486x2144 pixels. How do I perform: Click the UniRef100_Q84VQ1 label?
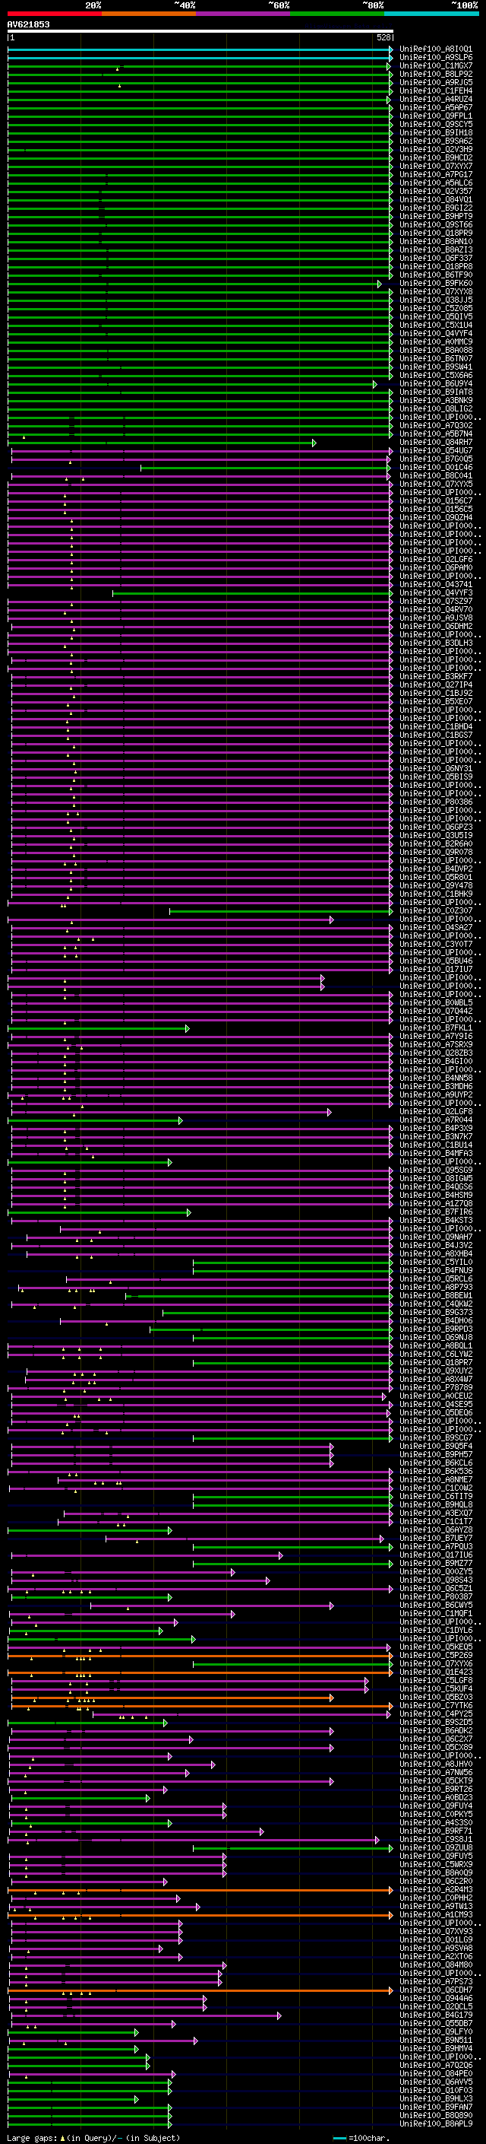(x=435, y=200)
